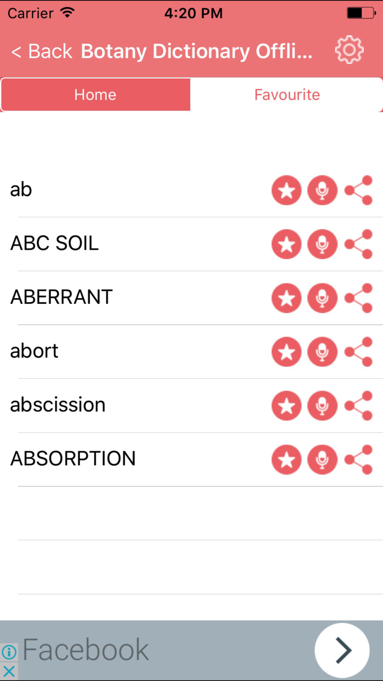Play audio for 'ABC SOIL'

tap(322, 244)
